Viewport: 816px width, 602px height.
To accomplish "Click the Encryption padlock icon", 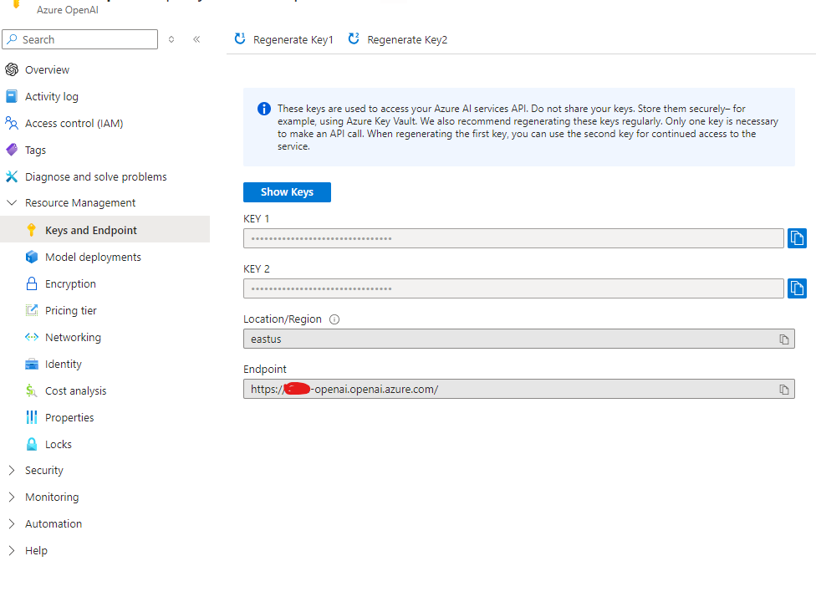I will point(32,283).
